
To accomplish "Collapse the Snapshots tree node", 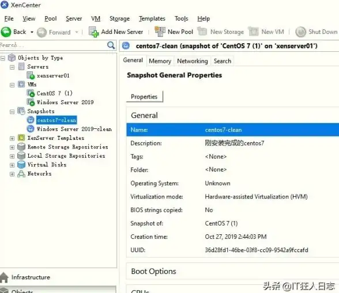I will point(12,112).
